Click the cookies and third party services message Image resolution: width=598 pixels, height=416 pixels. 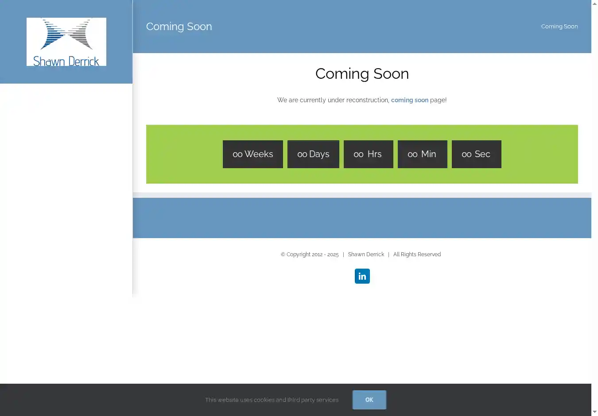[272, 400]
